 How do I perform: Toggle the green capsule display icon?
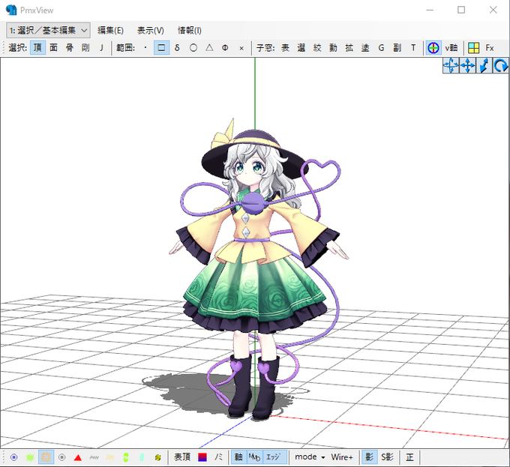(x=126, y=457)
